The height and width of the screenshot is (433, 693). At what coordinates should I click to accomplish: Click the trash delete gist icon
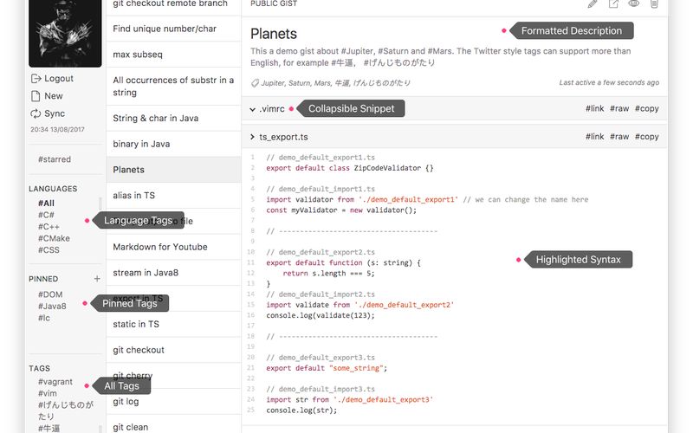point(654,4)
